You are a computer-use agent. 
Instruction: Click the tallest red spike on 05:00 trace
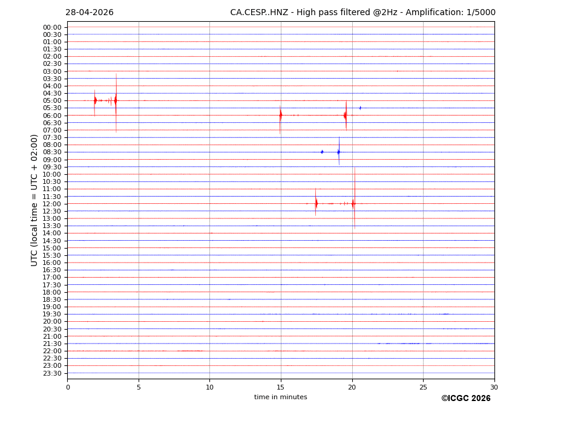116,103
